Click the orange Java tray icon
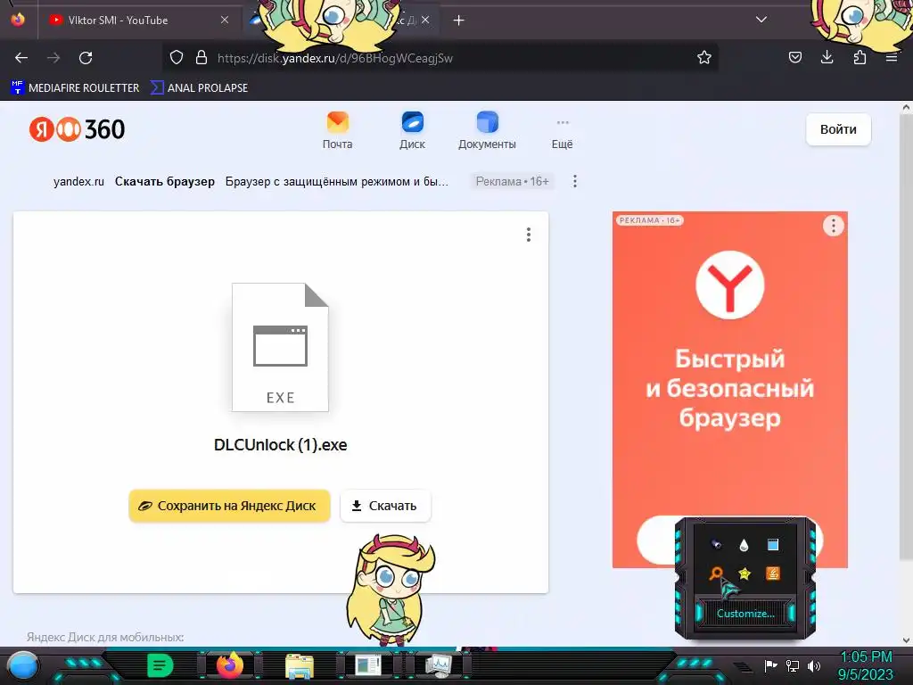 (x=773, y=574)
